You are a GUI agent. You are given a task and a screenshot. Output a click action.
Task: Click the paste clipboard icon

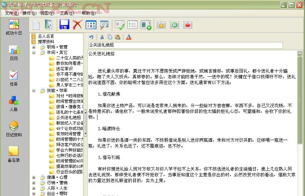click(118, 37)
